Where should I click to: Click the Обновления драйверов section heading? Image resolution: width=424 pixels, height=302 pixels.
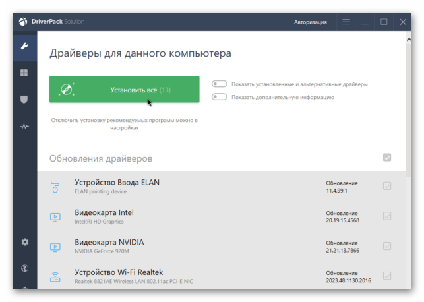pos(101,158)
